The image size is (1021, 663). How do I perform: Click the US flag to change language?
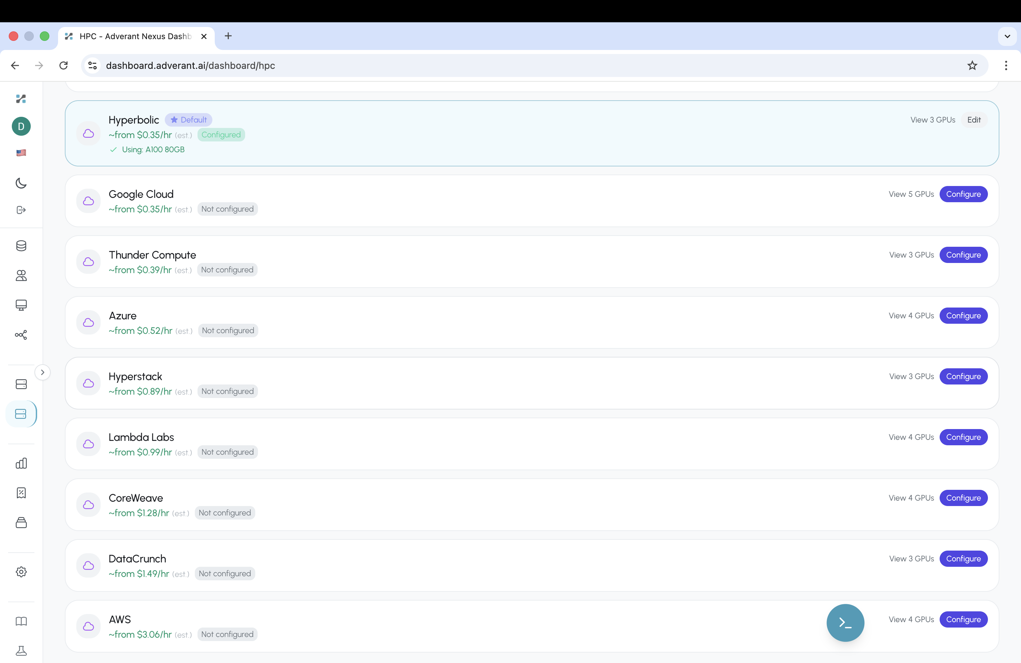pyautogui.click(x=21, y=153)
